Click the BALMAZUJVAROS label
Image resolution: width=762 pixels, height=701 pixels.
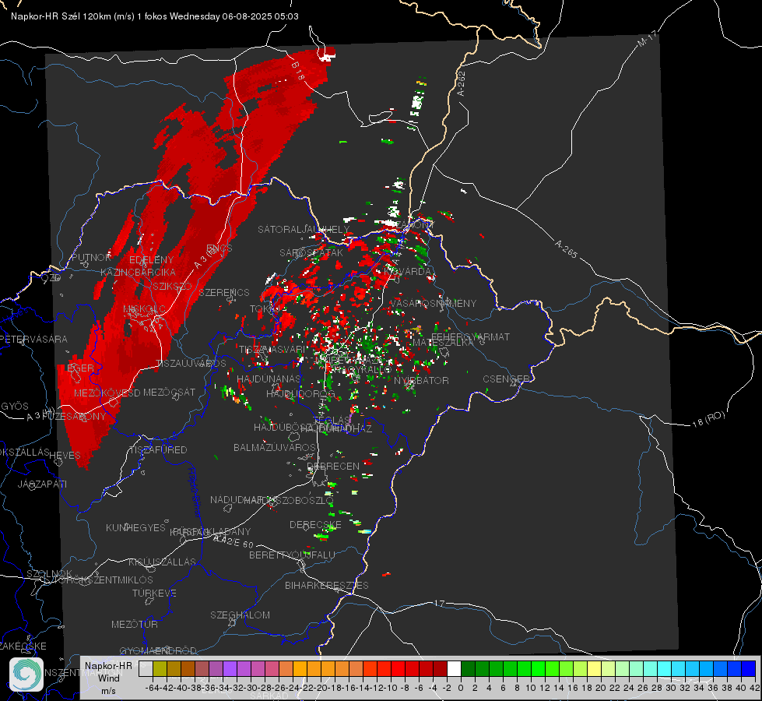[275, 447]
